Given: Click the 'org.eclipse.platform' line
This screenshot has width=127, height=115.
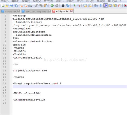Looking at the screenshot, I should click(29, 32).
